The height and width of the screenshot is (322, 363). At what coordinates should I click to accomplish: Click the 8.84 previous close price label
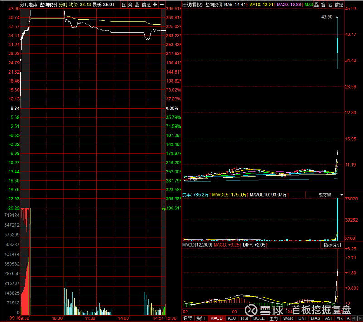[15, 109]
